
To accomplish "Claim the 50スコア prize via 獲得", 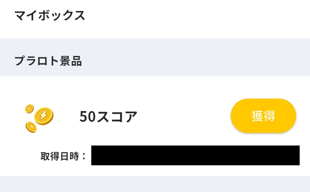I will click(x=263, y=116).
